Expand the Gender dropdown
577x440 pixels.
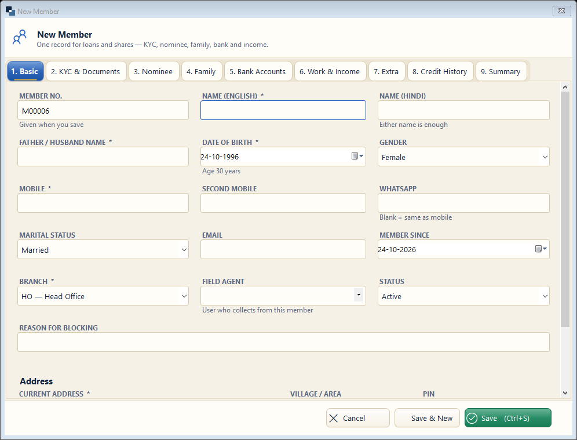coord(545,157)
